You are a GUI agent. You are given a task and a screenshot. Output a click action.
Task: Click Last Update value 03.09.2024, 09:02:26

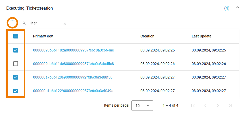(209, 64)
